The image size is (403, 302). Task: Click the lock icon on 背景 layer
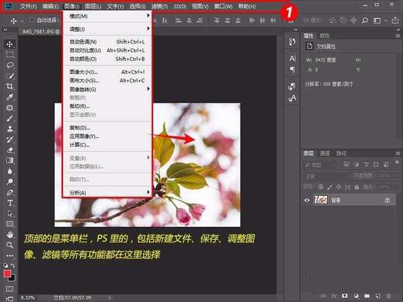pyautogui.click(x=387, y=200)
